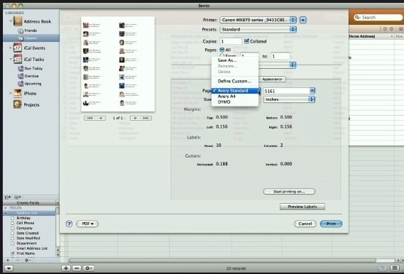Go to previous page in print preview

[101, 118]
